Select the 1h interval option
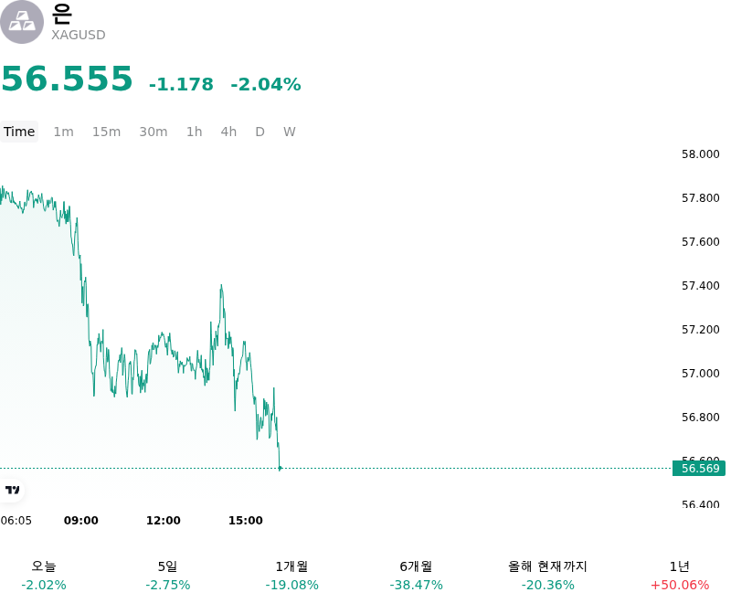731x603 pixels. (195, 132)
